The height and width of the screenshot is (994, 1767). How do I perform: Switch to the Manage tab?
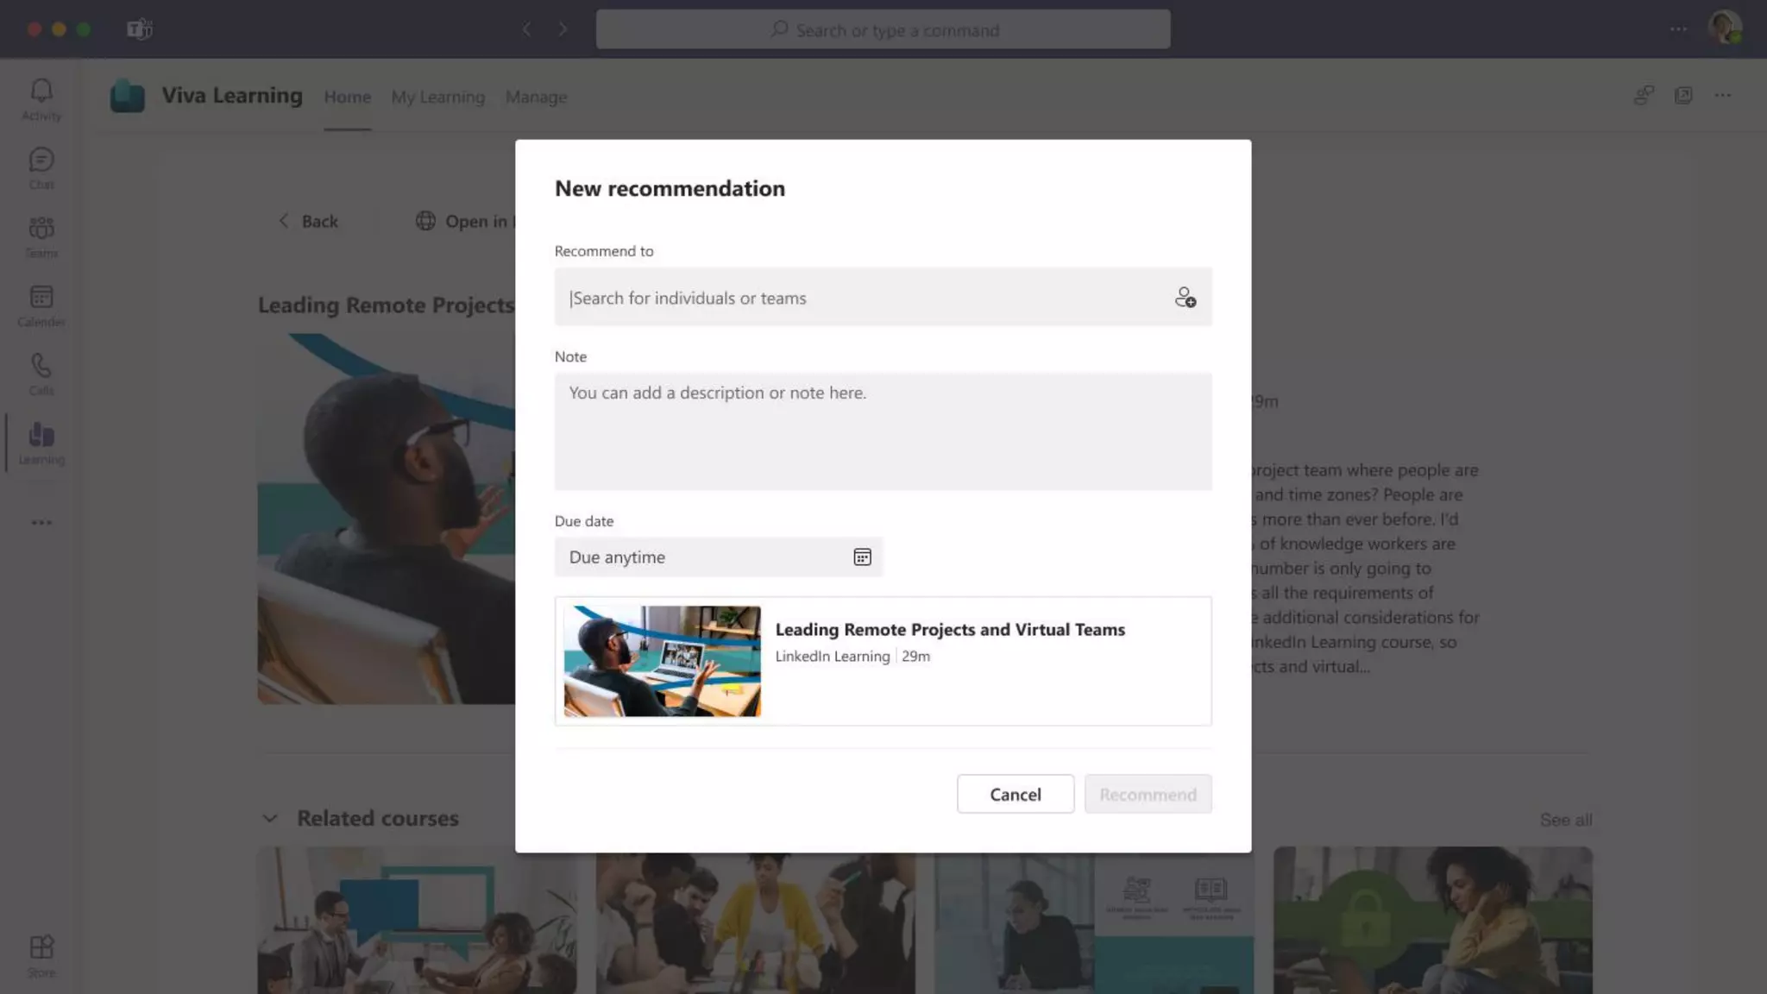tap(536, 98)
